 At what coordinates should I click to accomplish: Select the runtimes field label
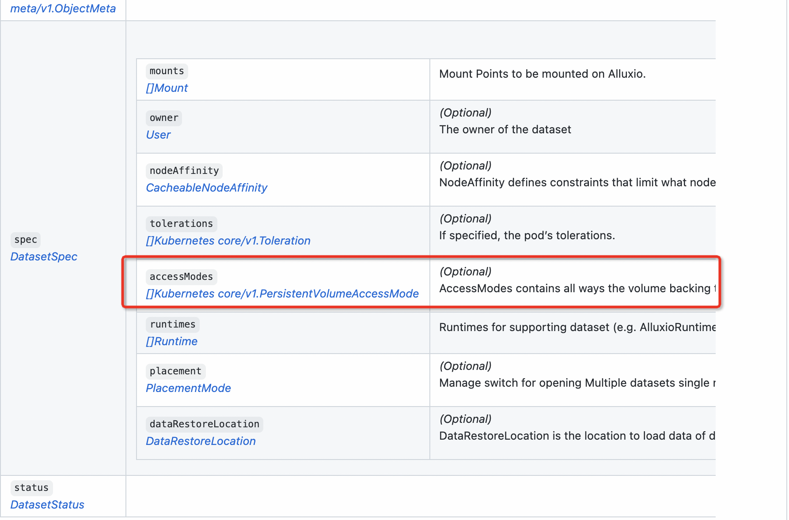coord(173,324)
